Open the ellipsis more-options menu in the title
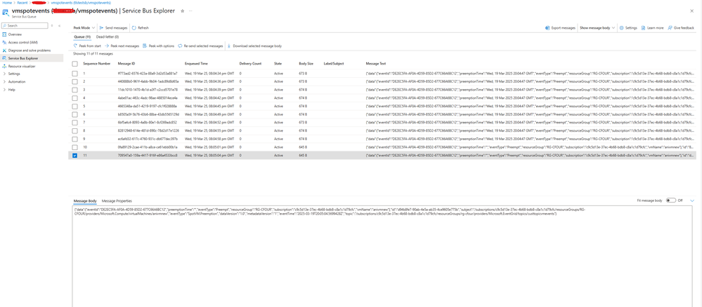702x307 pixels. (x=190, y=11)
